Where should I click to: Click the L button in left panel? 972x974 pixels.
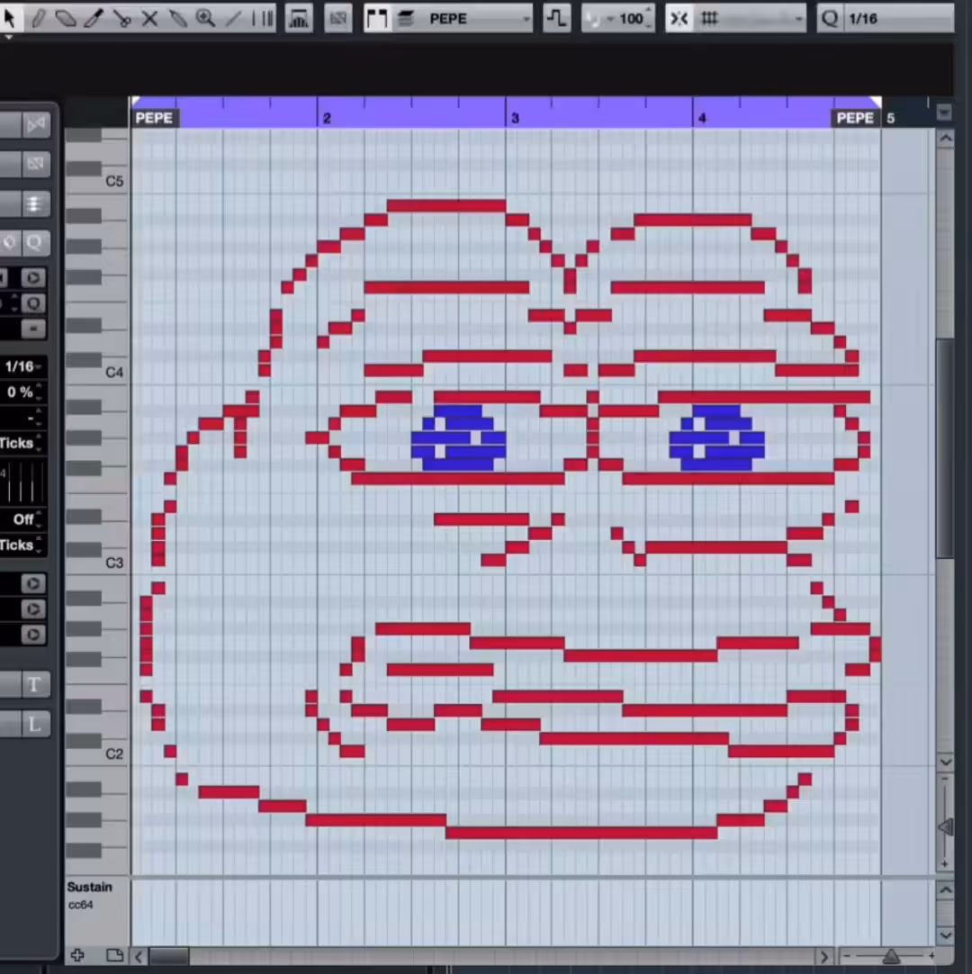coord(35,724)
